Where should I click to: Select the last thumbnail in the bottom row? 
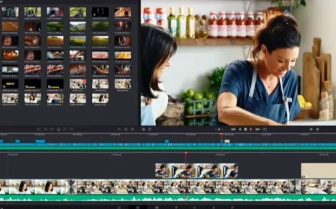click(x=100, y=98)
